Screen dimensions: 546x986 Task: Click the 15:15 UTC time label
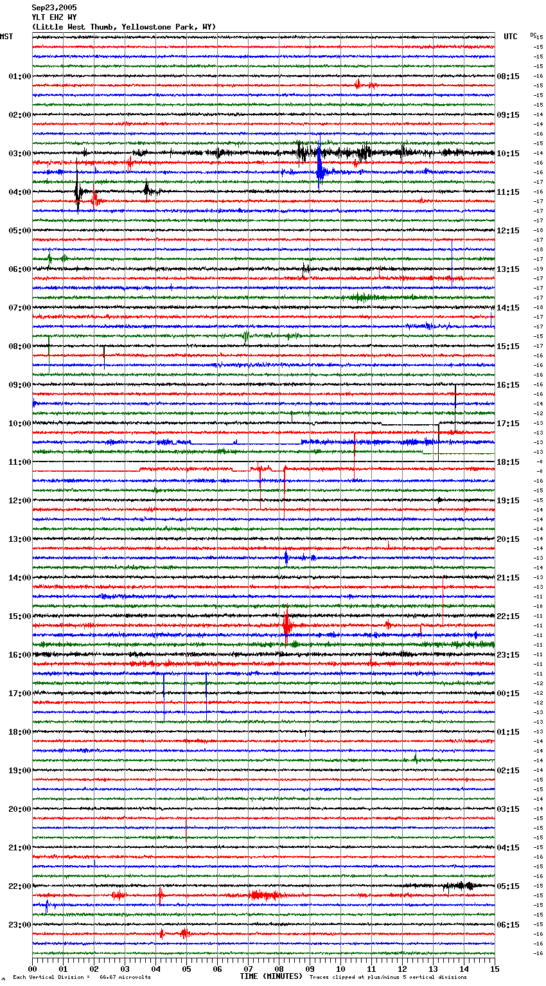(508, 346)
